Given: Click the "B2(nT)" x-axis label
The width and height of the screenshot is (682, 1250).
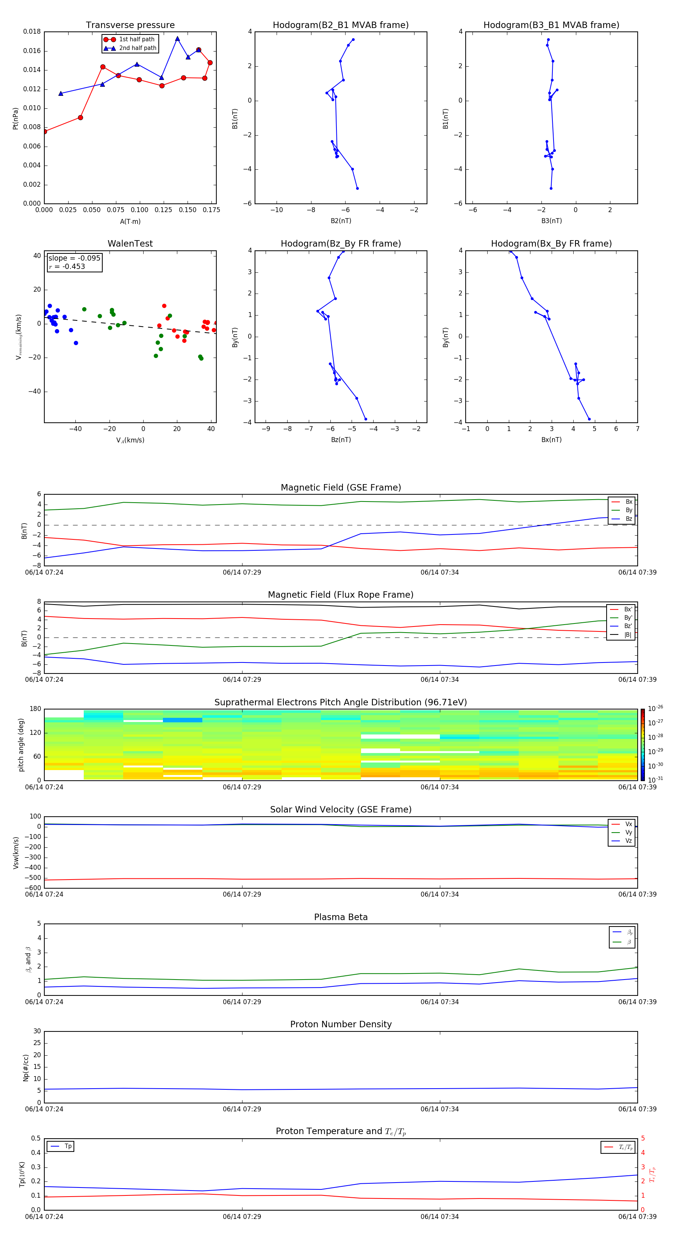Looking at the screenshot, I should [341, 221].
